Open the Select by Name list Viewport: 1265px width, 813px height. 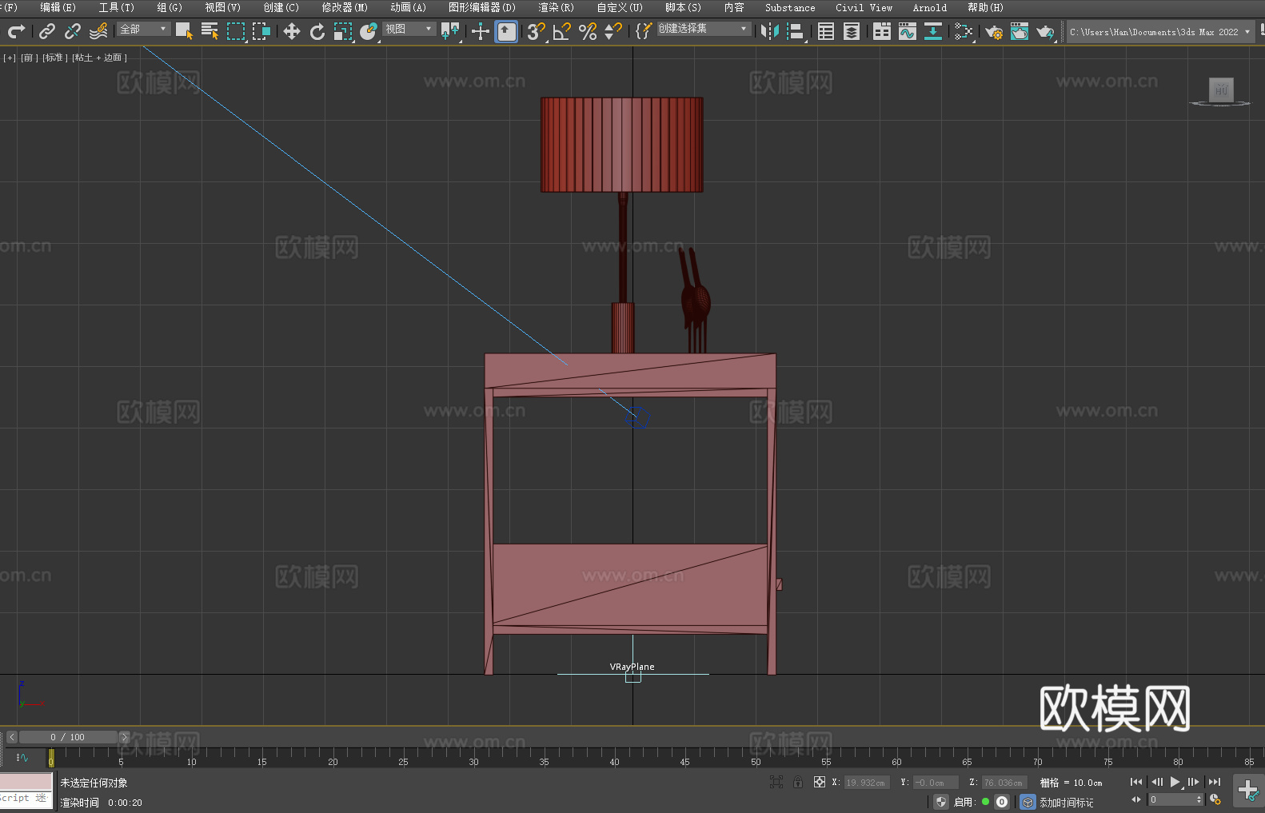[210, 31]
